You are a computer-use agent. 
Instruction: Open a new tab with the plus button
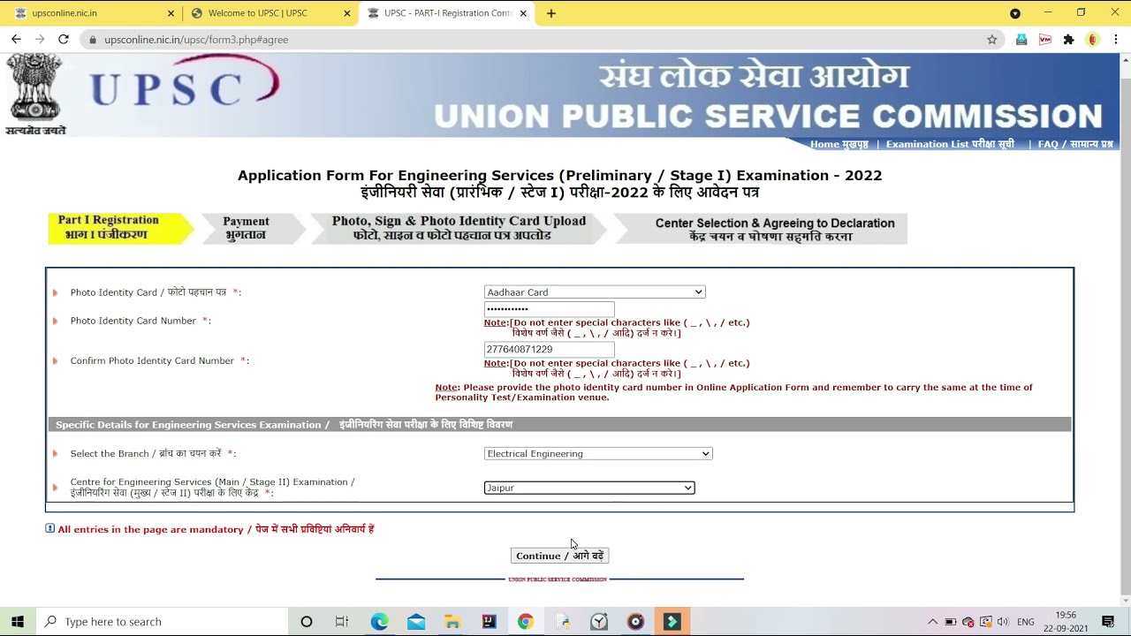(x=551, y=13)
